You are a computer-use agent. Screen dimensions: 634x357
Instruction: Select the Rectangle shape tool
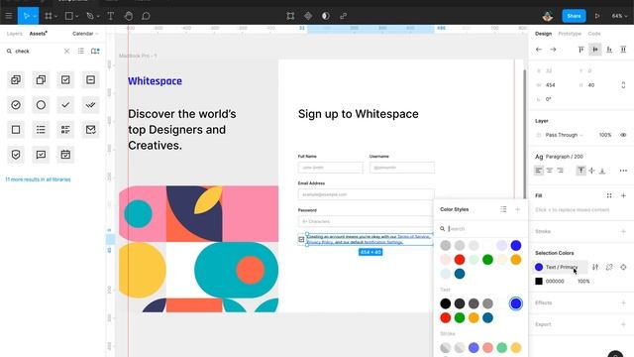coord(69,16)
